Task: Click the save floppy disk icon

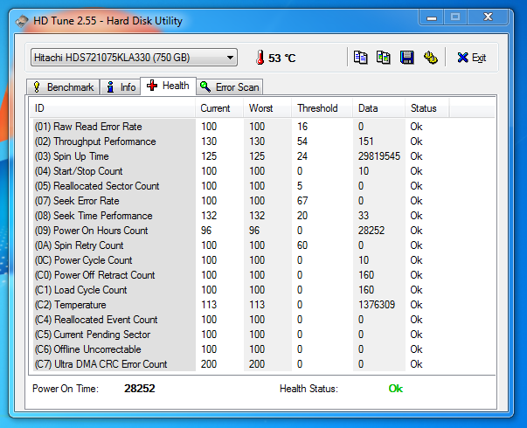Action: click(x=406, y=58)
